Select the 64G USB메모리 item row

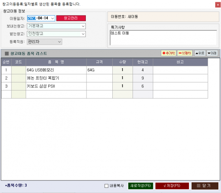click(55, 70)
